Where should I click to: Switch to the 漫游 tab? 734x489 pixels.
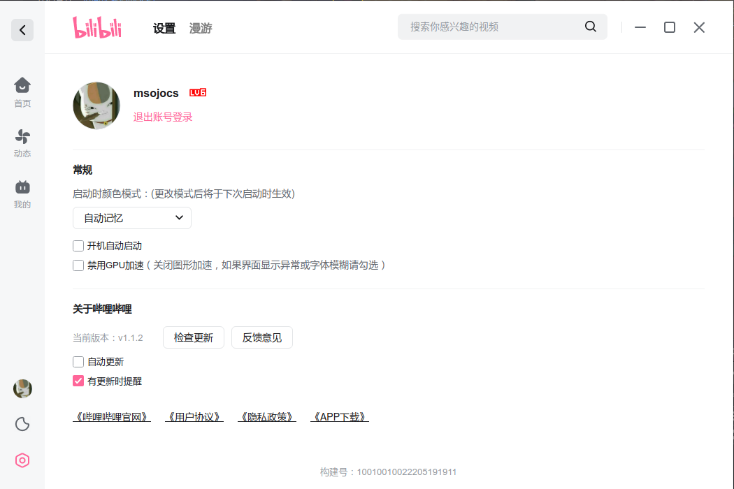[201, 29]
